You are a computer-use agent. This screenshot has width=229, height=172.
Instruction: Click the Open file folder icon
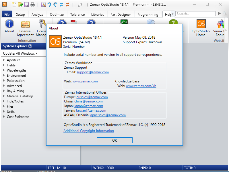(x=20, y=5)
